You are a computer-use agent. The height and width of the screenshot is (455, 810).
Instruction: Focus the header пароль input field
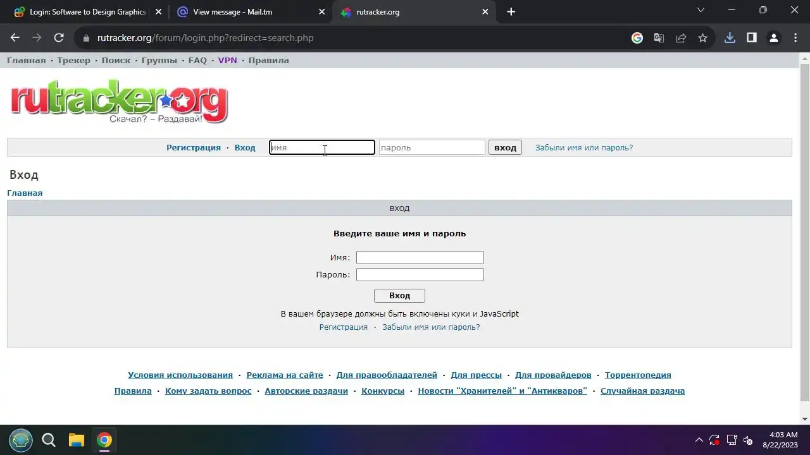click(x=432, y=147)
